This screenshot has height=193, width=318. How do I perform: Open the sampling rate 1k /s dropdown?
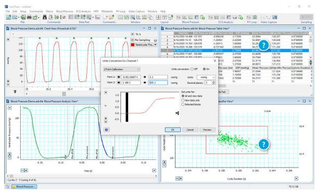132,34
